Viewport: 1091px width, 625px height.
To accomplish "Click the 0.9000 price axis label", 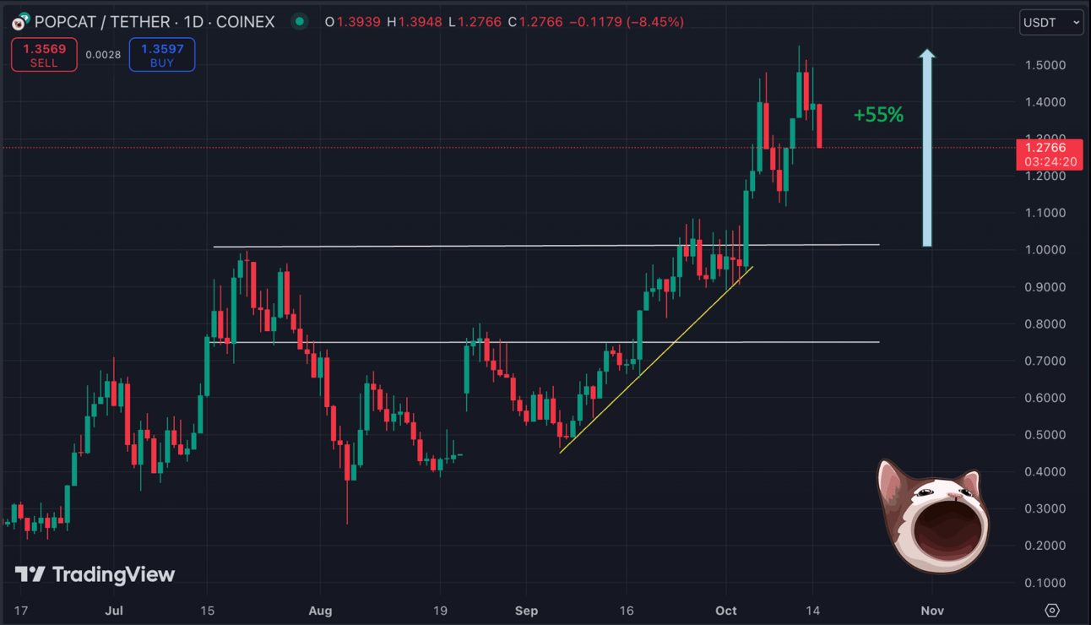I will tap(1045, 287).
